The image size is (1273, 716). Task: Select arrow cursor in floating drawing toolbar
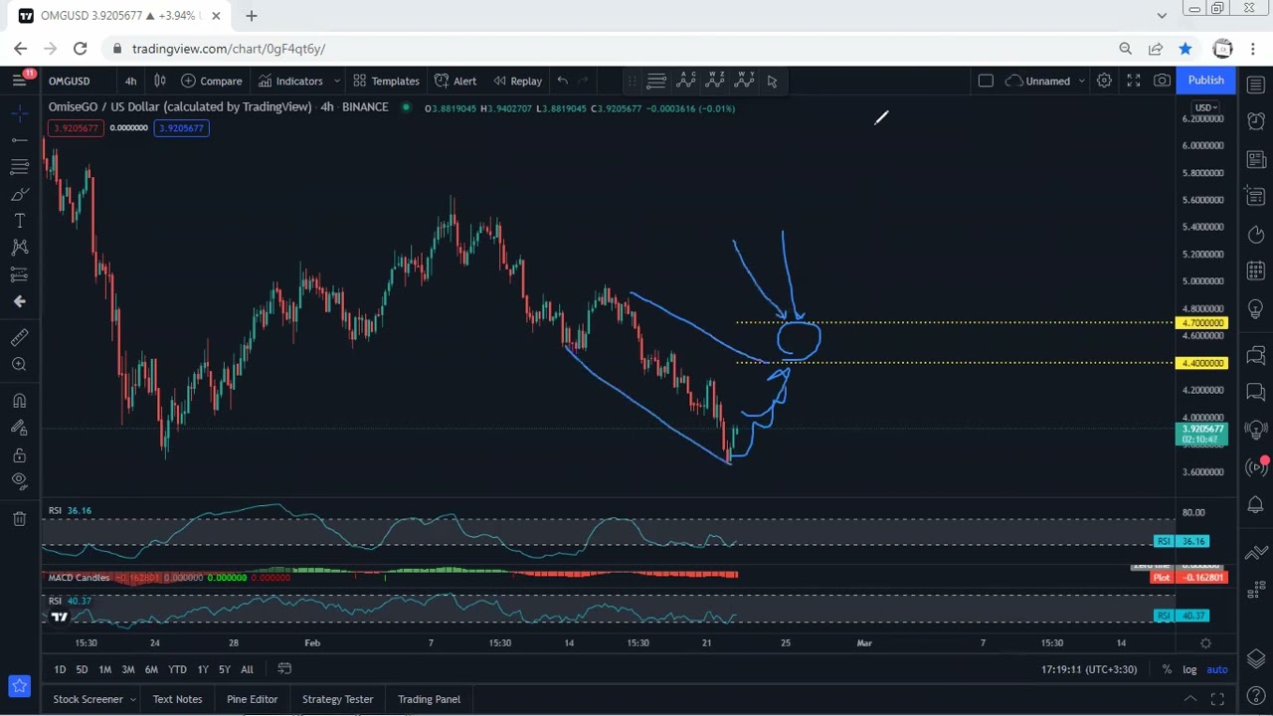[x=772, y=81]
